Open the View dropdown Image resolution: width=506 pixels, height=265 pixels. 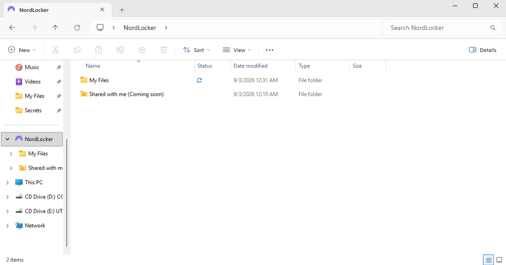pyautogui.click(x=237, y=50)
